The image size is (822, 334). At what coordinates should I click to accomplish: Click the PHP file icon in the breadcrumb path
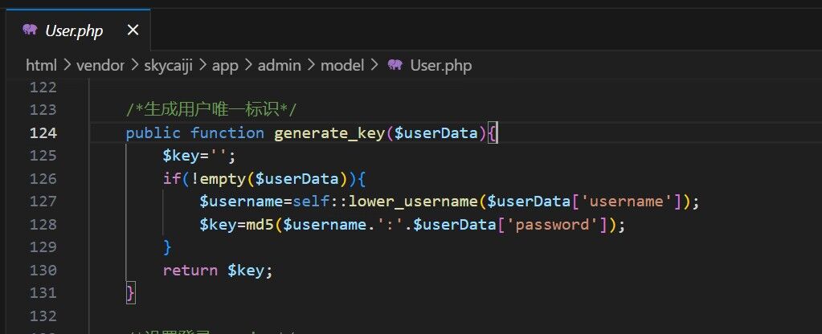pos(395,65)
